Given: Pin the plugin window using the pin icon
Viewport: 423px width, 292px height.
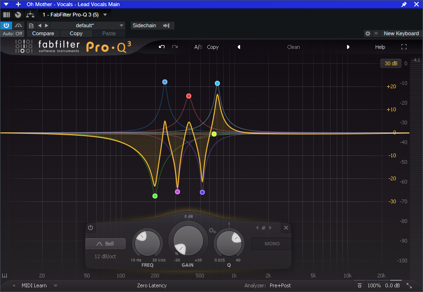Looking at the screenshot, I should [x=404, y=4].
